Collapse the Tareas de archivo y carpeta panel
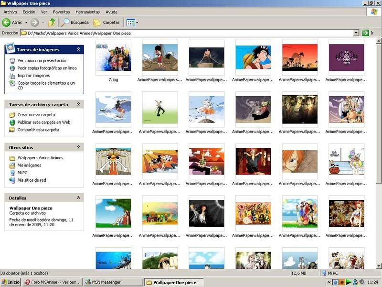The width and height of the screenshot is (382, 287). click(x=78, y=104)
